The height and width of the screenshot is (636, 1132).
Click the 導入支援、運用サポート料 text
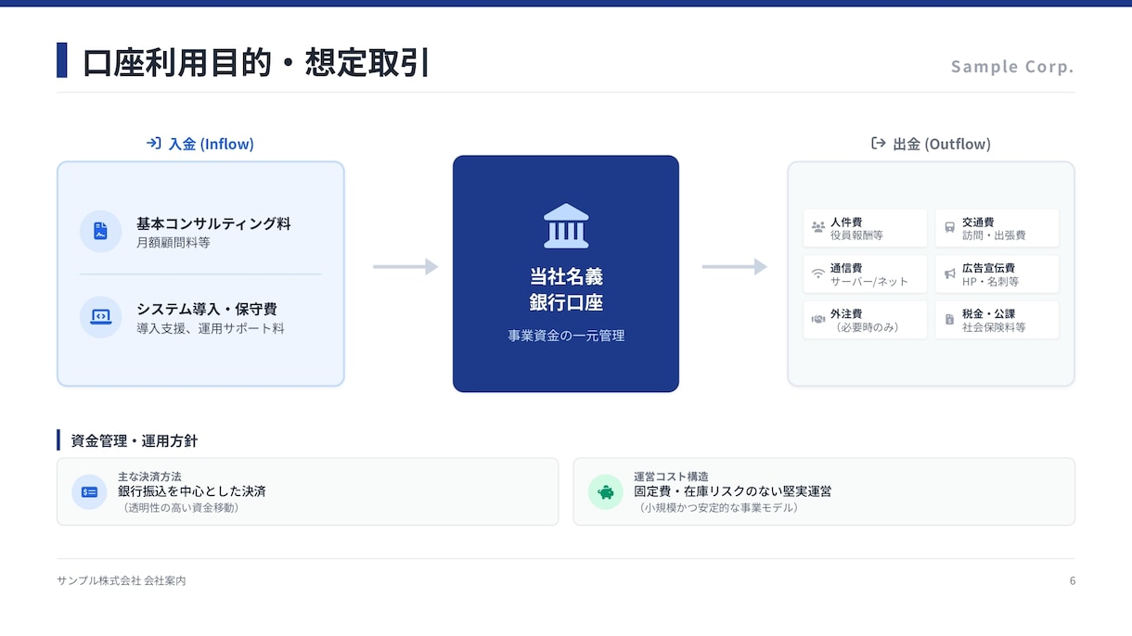tap(211, 328)
